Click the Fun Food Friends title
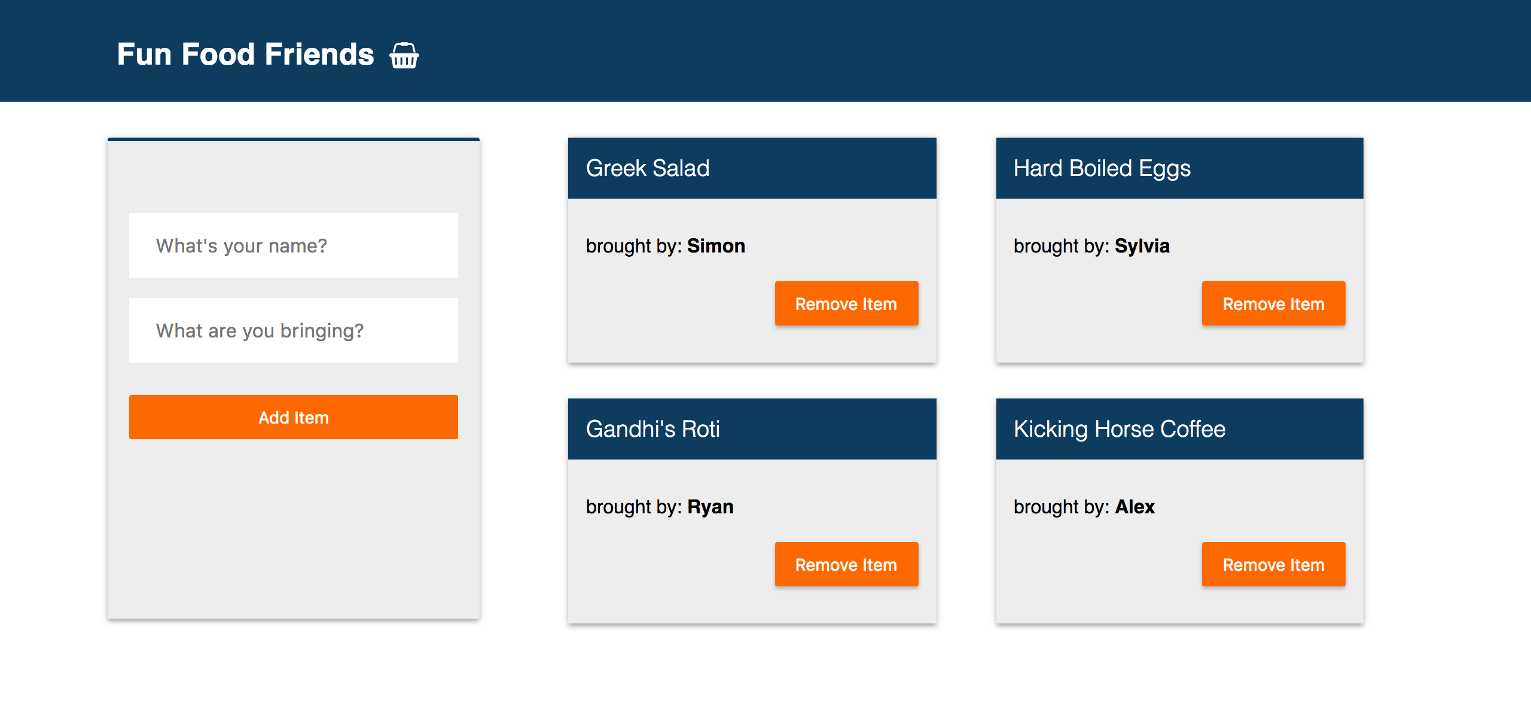Image resolution: width=1531 pixels, height=712 pixels. (245, 54)
